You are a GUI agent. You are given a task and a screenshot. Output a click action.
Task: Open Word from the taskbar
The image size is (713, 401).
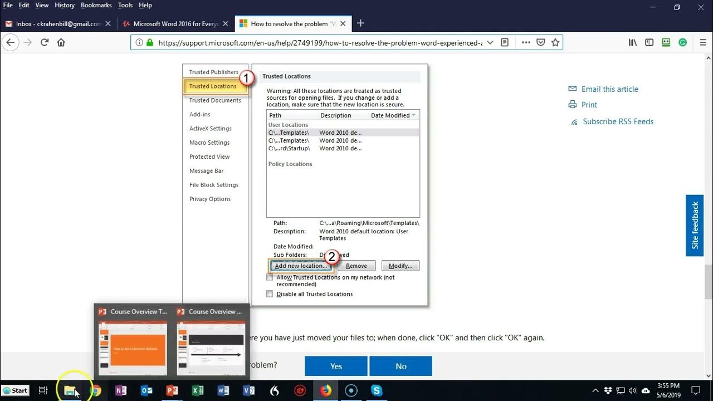[223, 390]
